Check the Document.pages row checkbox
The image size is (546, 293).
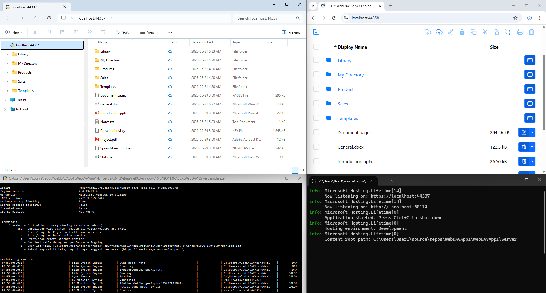click(x=316, y=132)
